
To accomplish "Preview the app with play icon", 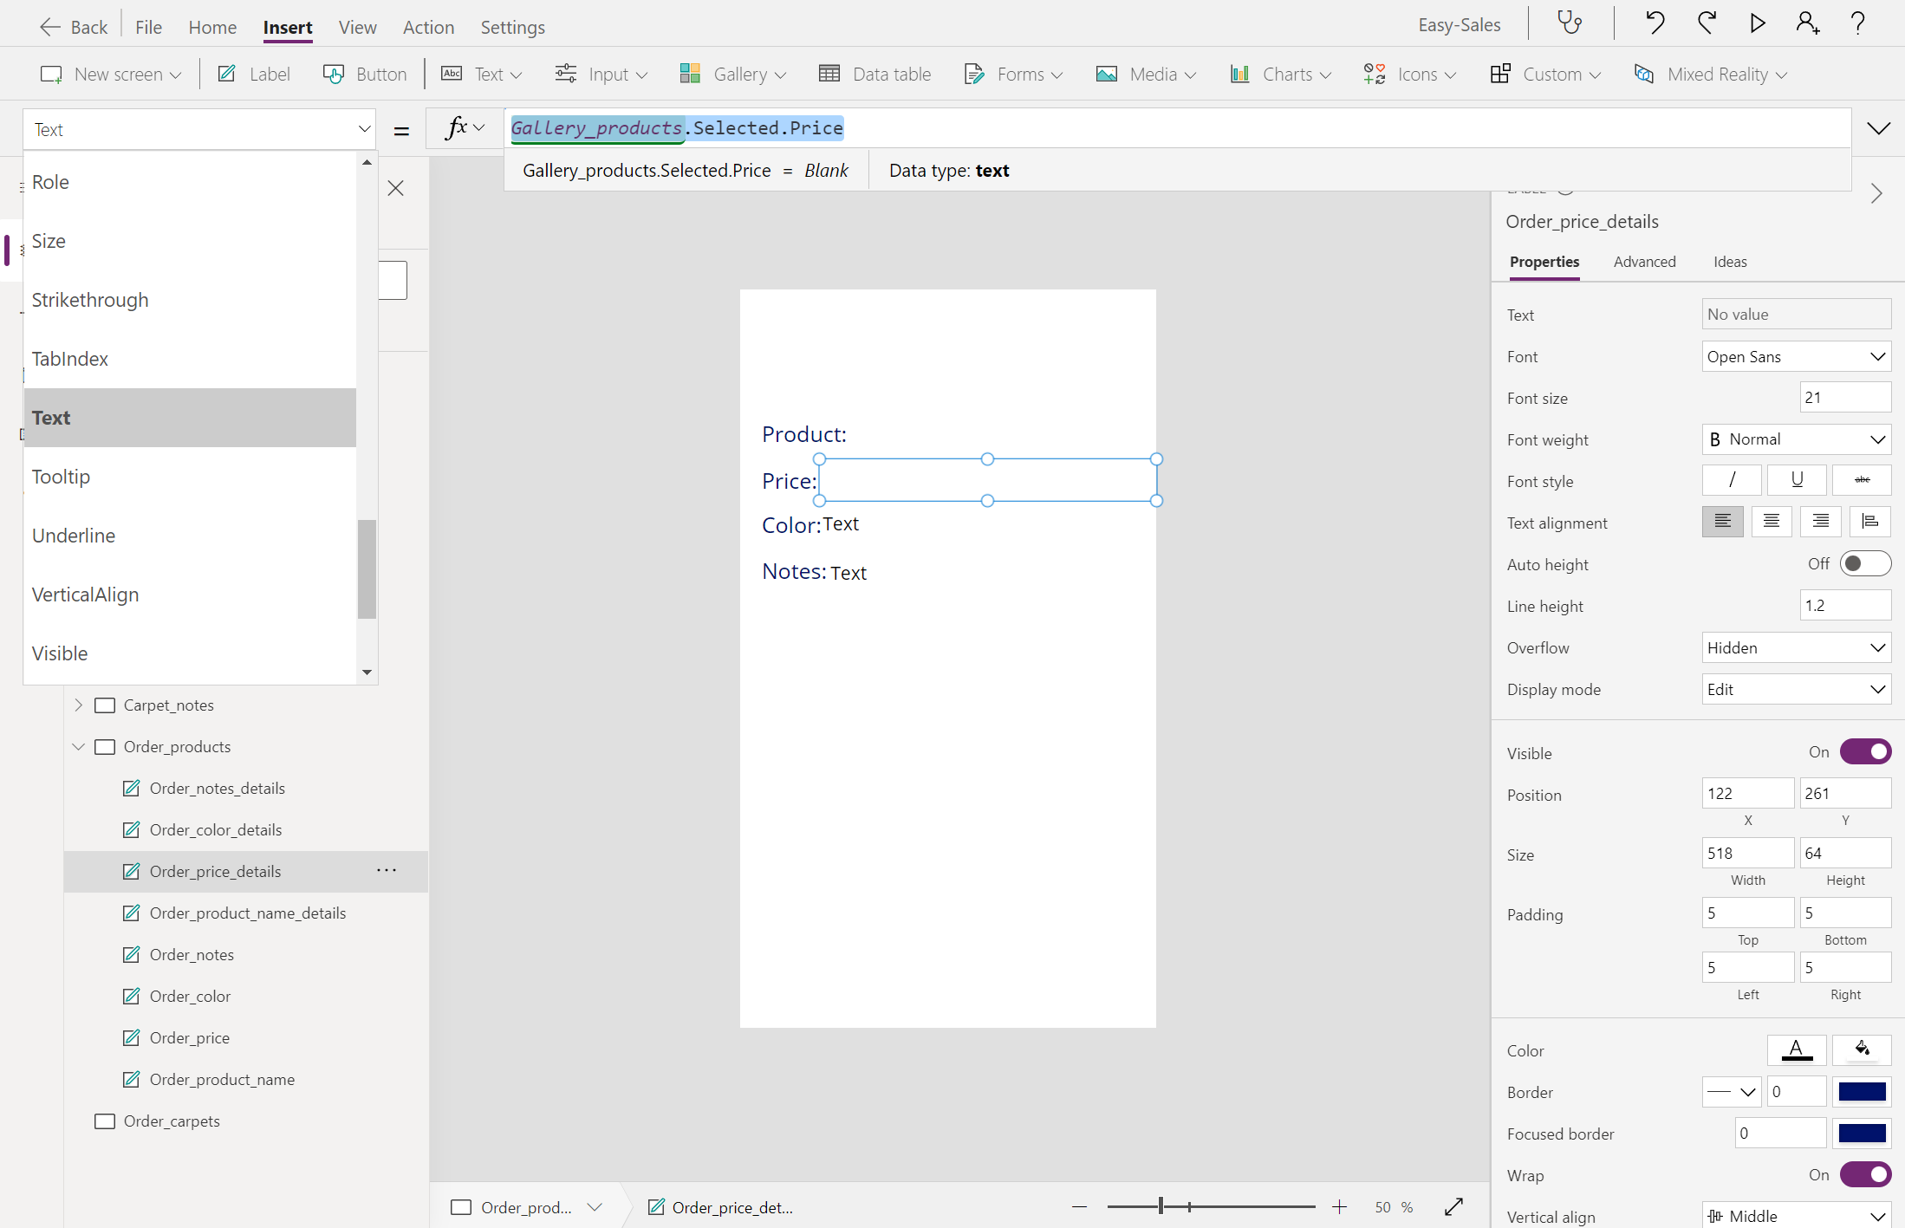I will [1757, 24].
